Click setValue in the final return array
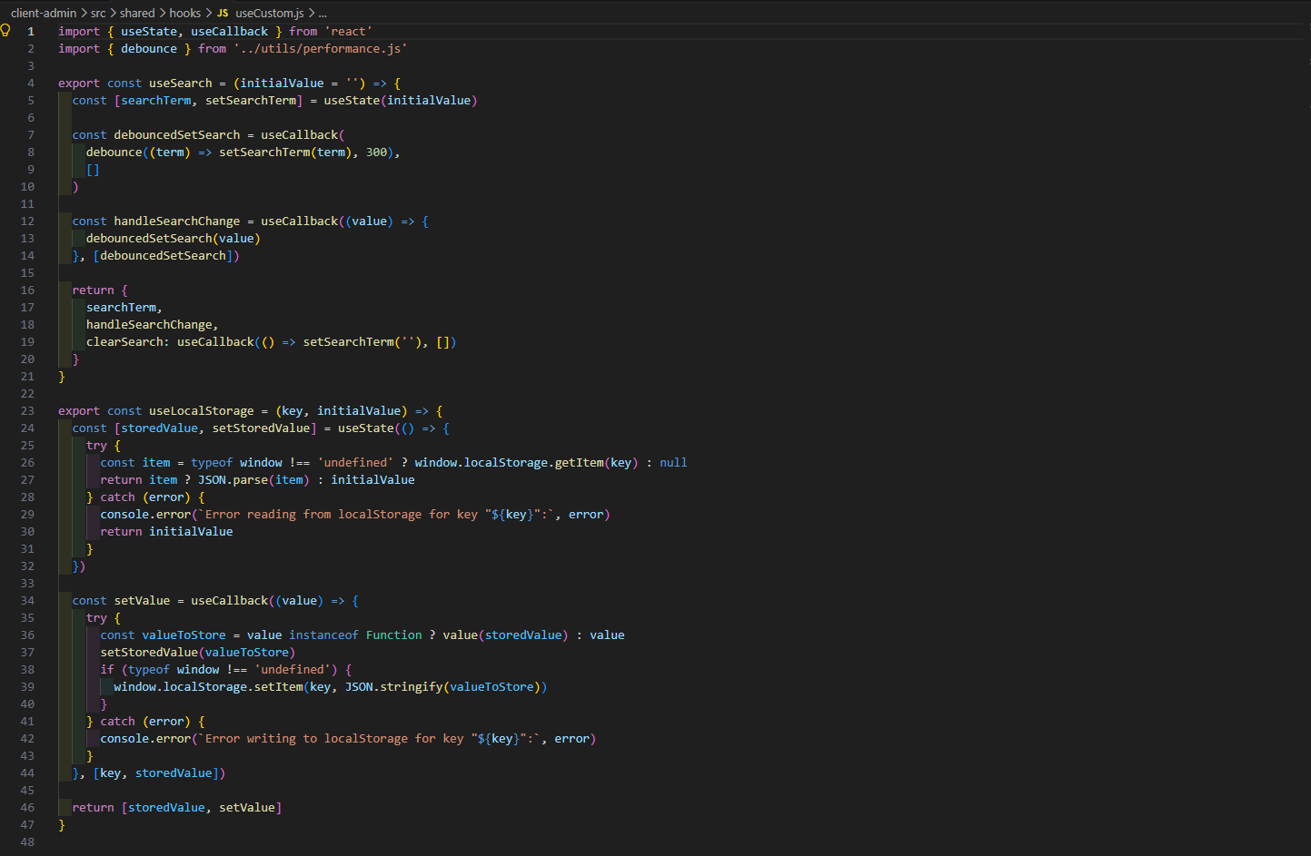This screenshot has width=1311, height=856. click(x=247, y=807)
